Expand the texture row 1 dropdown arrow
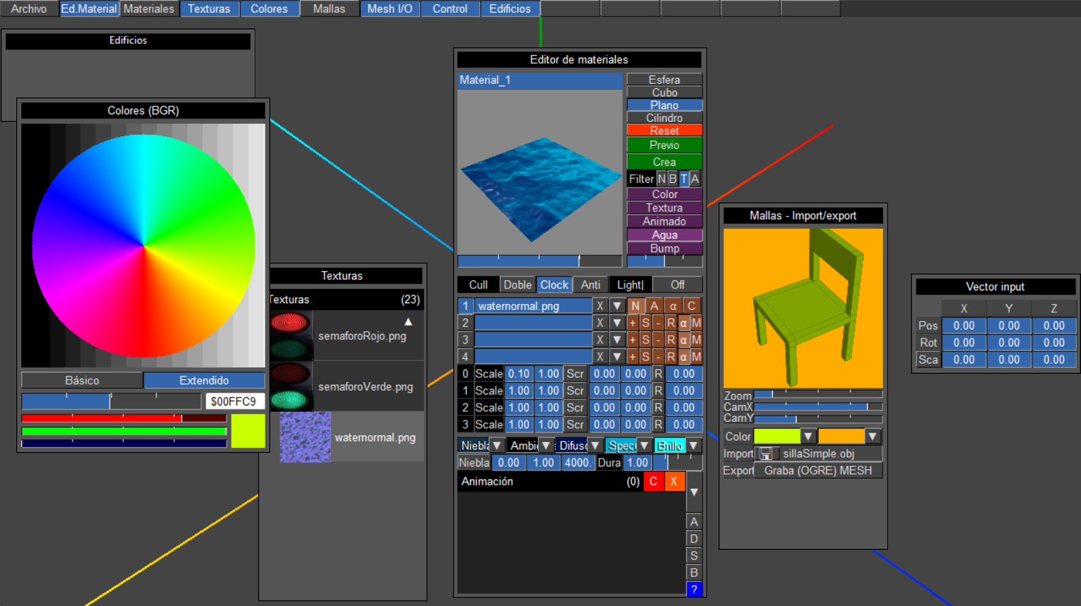 [x=617, y=306]
